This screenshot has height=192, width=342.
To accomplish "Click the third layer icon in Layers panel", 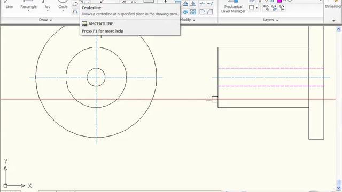I will point(282,8).
